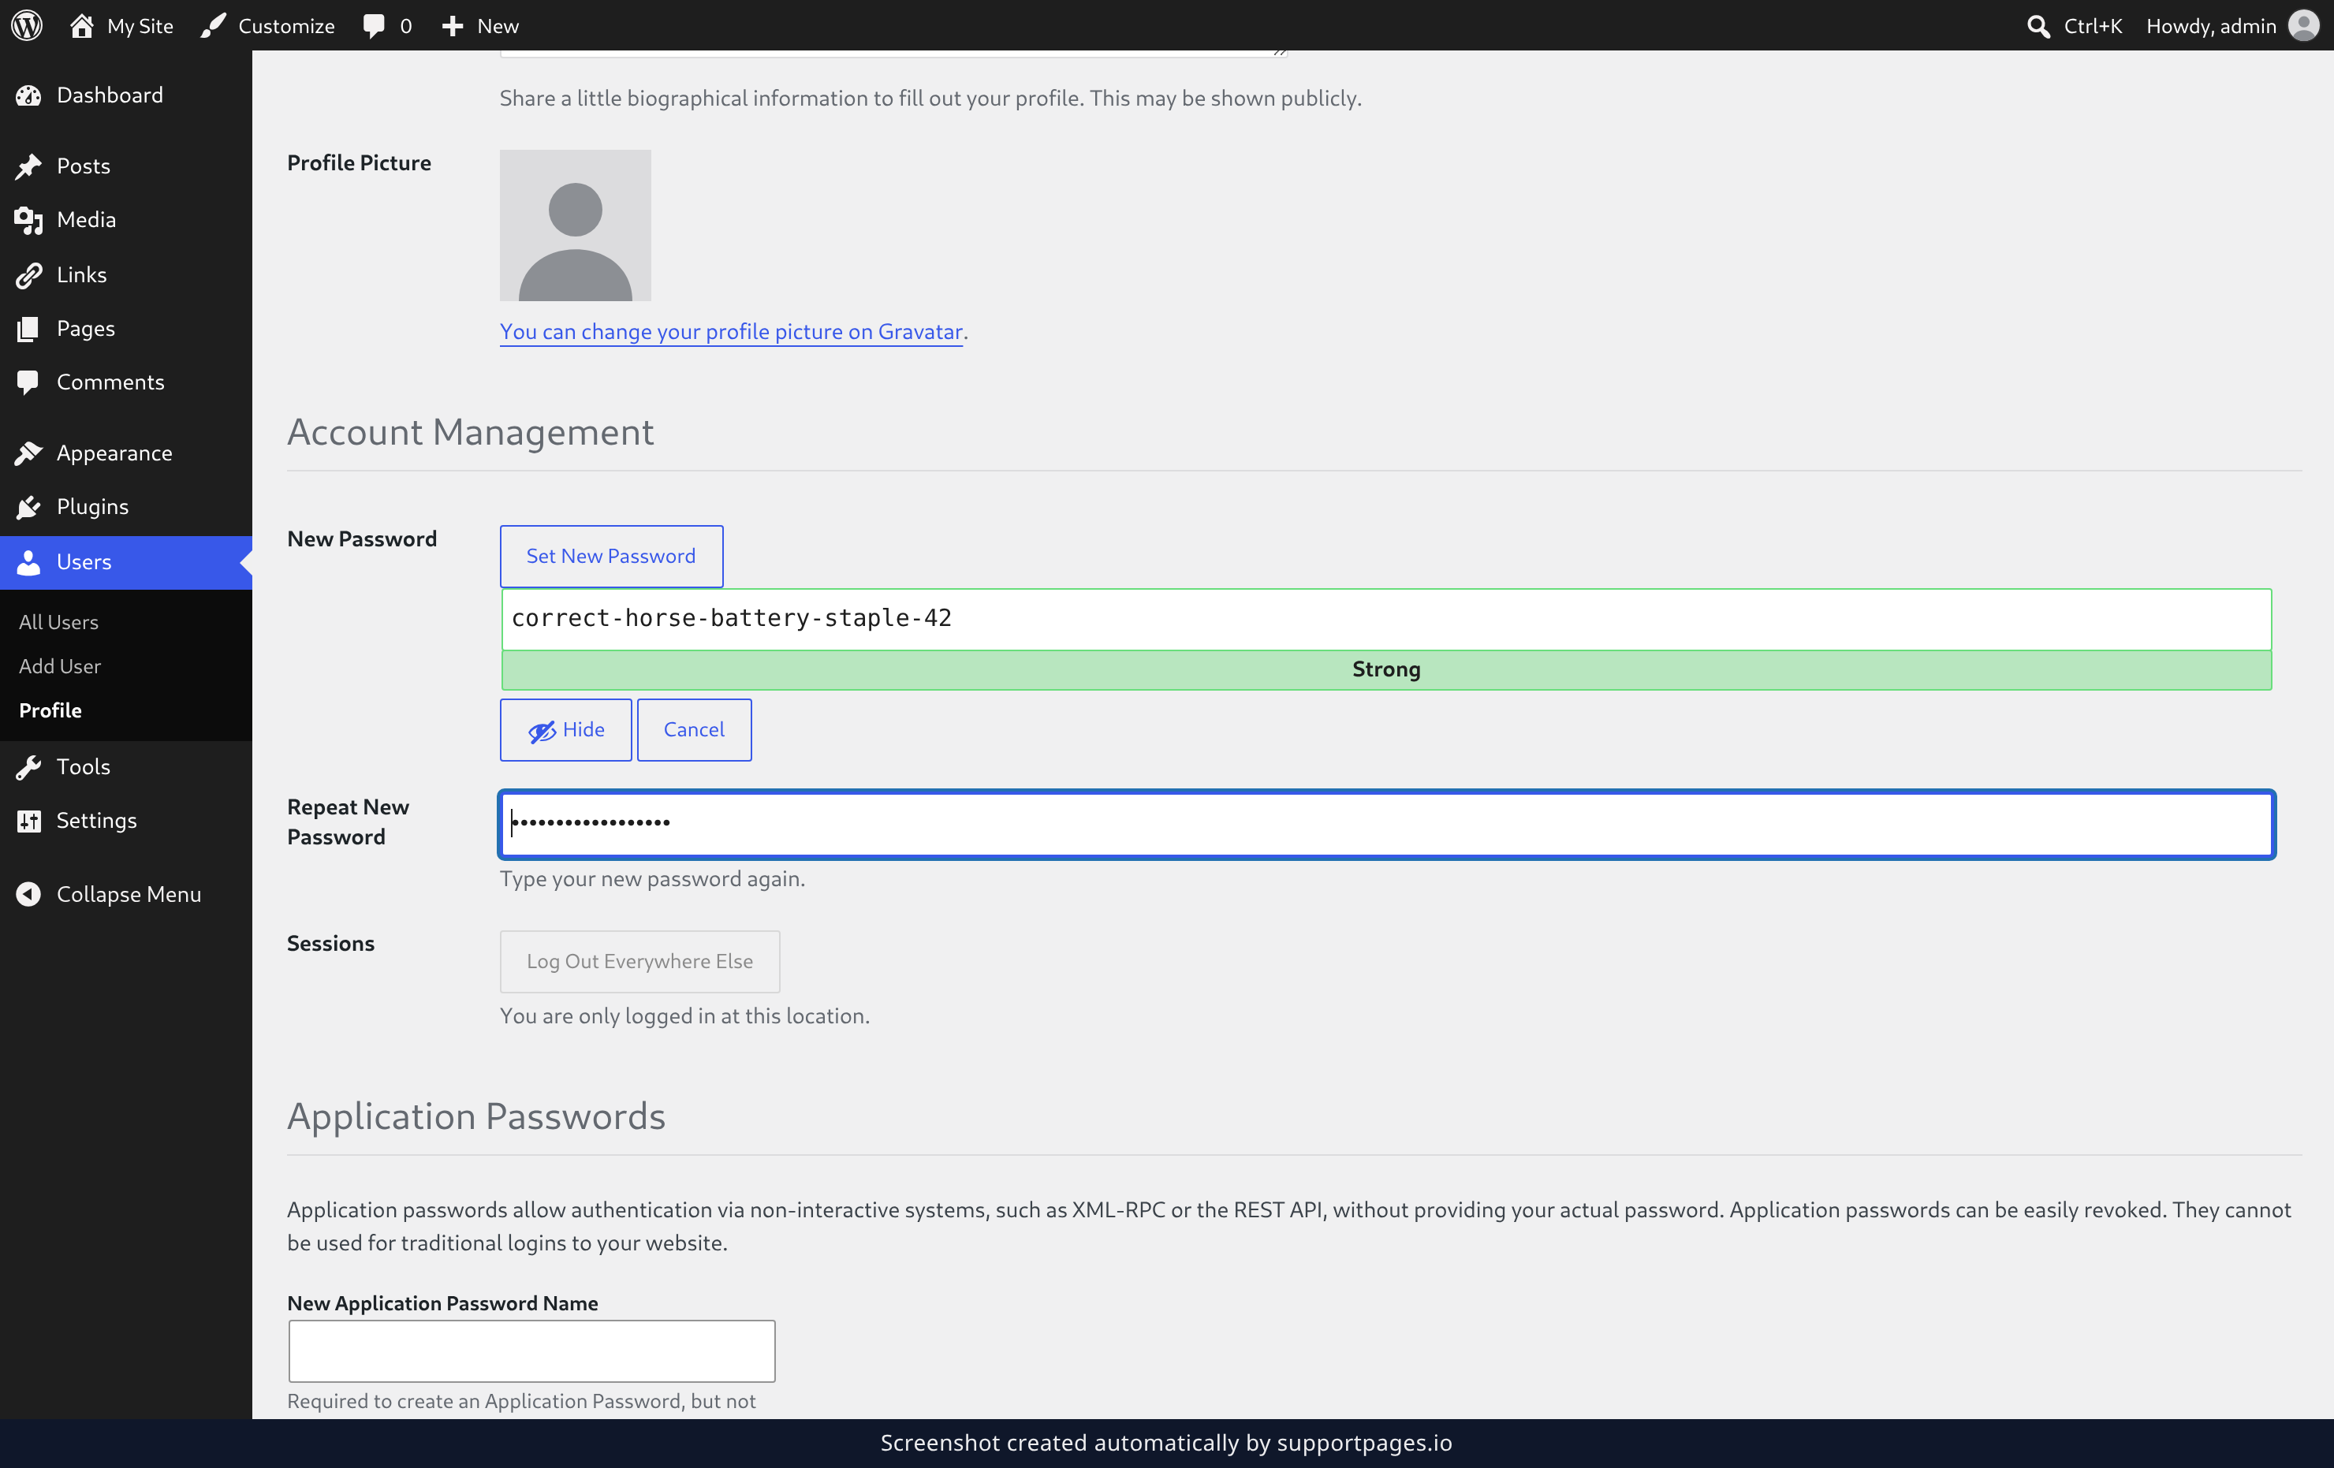Screen dimensions: 2334x1468
Task: Collapse the sidebar menu arrow icon
Action: click(x=28, y=893)
